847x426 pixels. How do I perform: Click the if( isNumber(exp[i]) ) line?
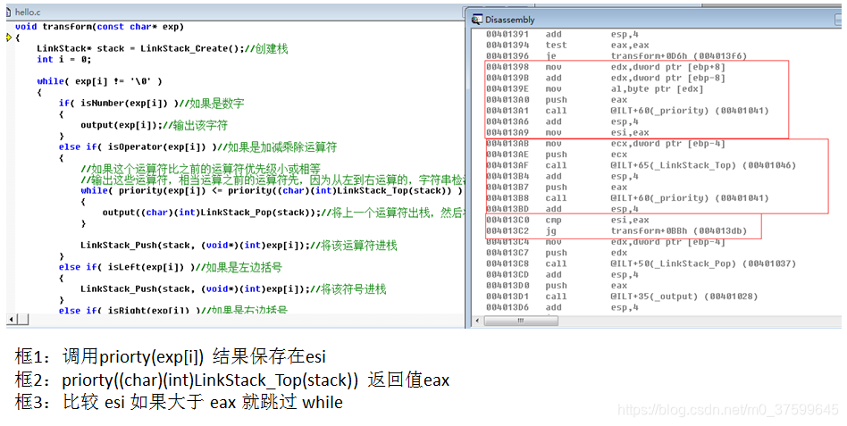pyautogui.click(x=151, y=103)
